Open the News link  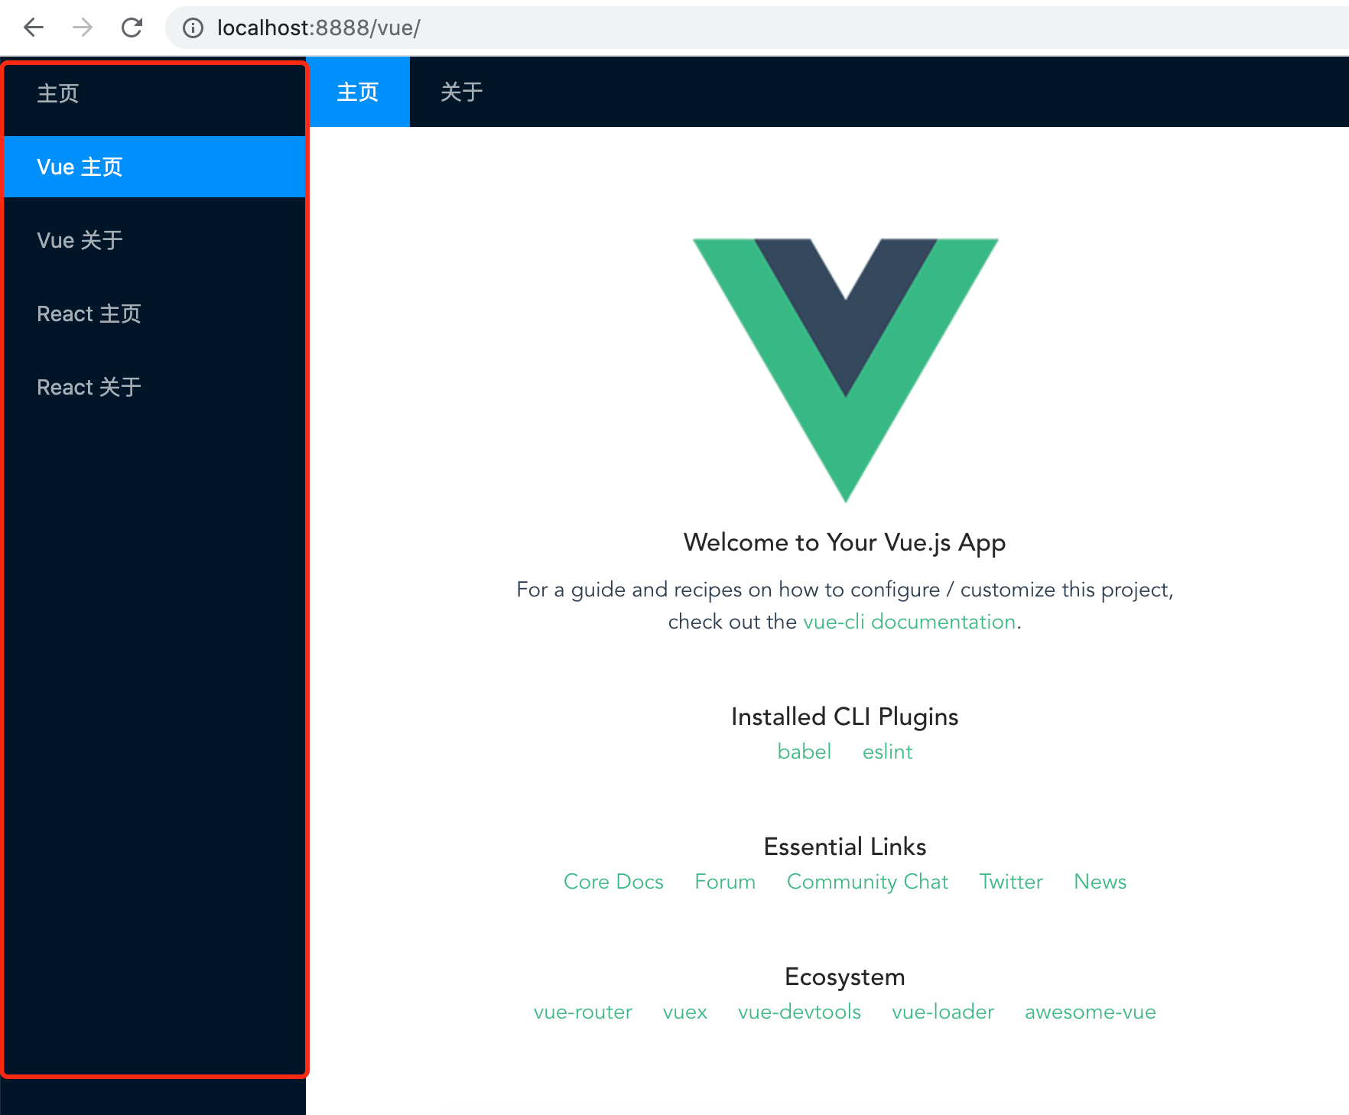[1100, 882]
